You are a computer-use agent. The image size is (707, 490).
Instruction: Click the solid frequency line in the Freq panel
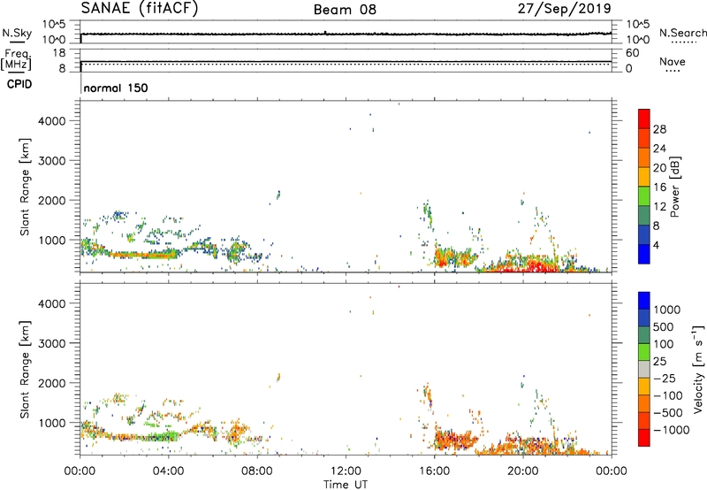346,61
